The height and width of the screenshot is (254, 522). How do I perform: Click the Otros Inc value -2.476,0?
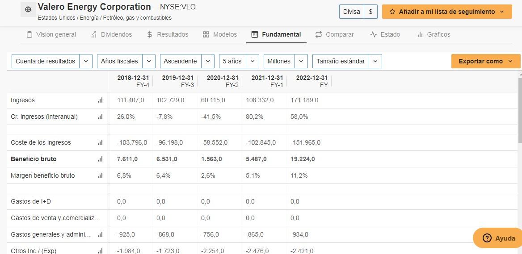pyautogui.click(x=257, y=251)
